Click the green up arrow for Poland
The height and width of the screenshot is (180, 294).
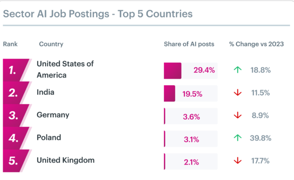click(238, 138)
